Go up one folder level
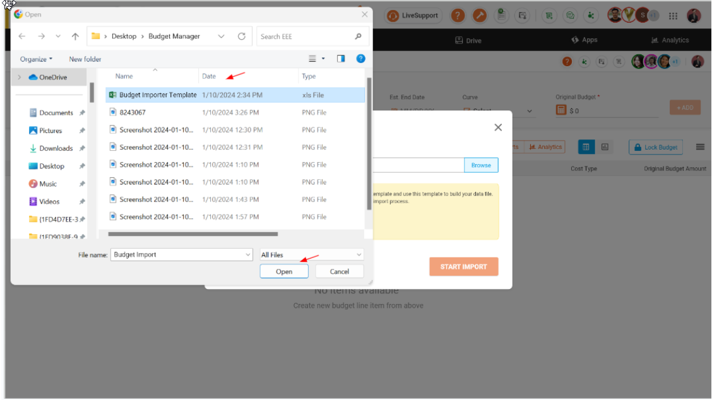The image size is (712, 400). (75, 37)
